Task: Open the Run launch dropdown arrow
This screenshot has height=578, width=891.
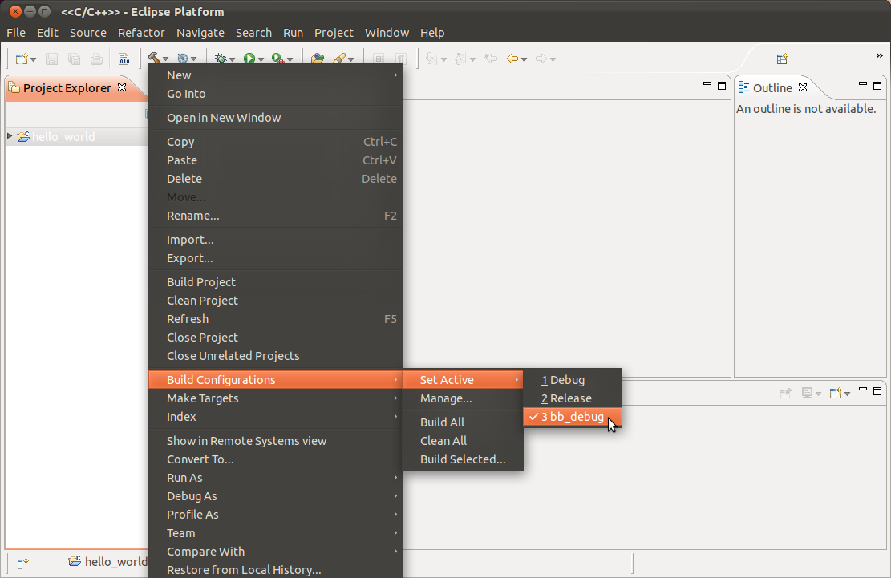Action: tap(261, 59)
